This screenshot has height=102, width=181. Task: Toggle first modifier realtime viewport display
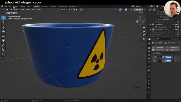(168, 57)
